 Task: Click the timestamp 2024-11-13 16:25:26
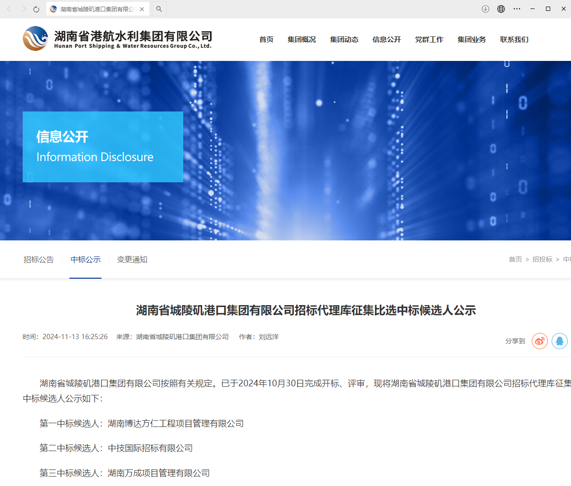[x=75, y=337]
